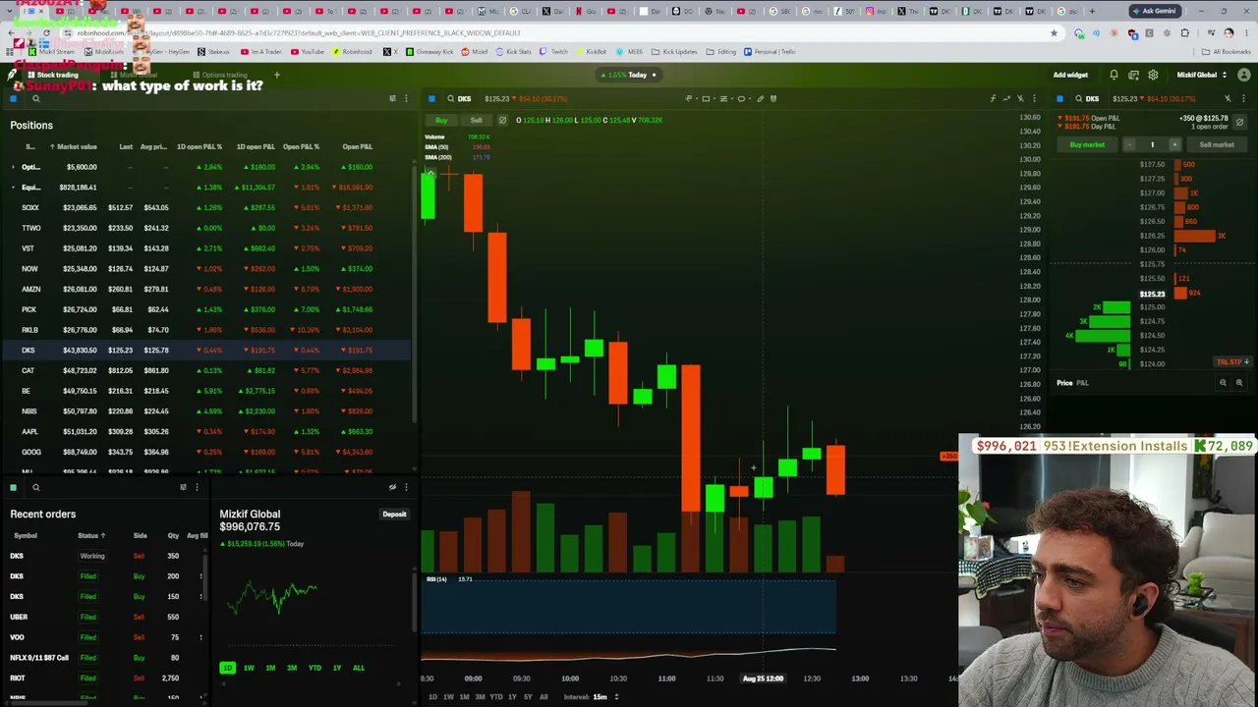Image resolution: width=1258 pixels, height=707 pixels.
Task: Zoom out the ladder price scale
Action: pyautogui.click(x=1223, y=383)
